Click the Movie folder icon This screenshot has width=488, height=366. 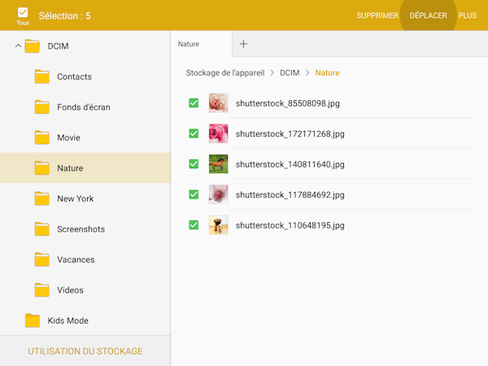(41, 137)
